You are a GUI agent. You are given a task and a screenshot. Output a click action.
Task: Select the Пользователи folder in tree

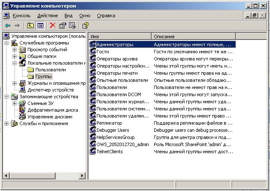(51, 70)
